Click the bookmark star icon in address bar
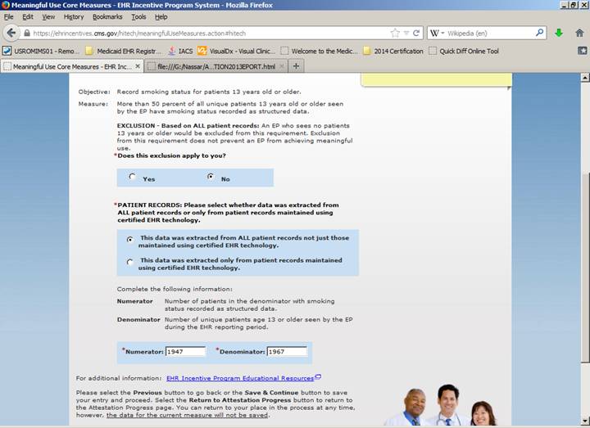The image size is (590, 428). pyautogui.click(x=395, y=34)
